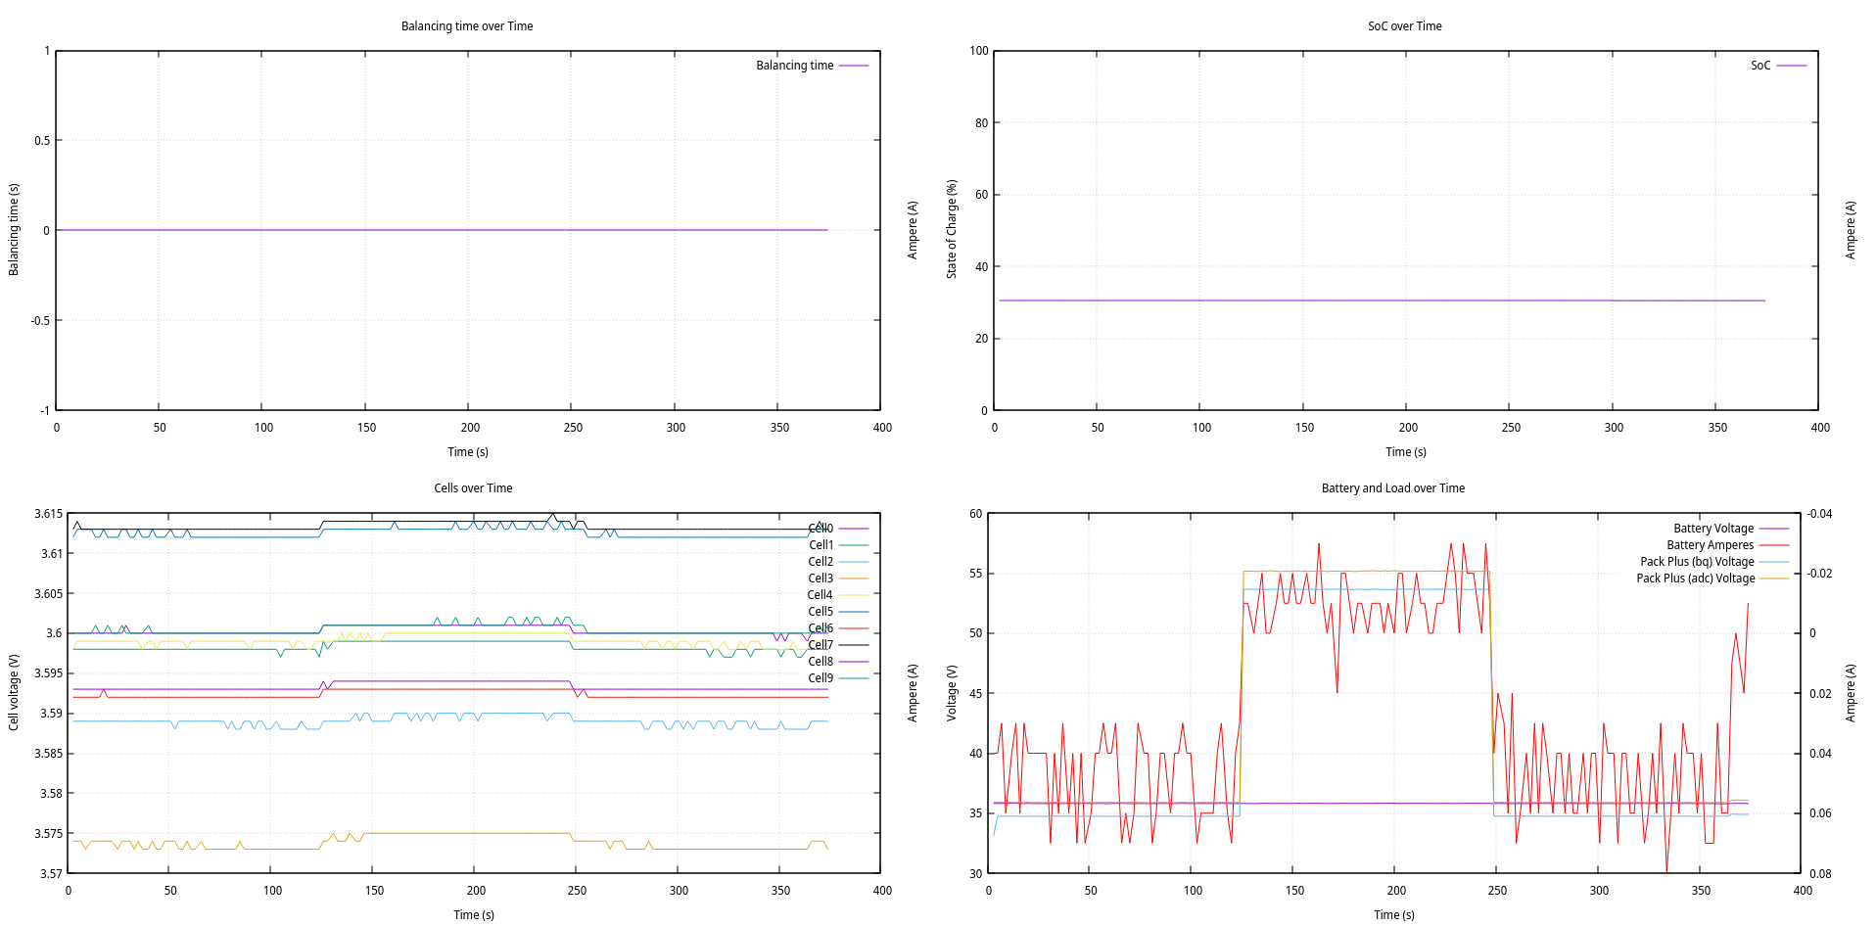Screen dimensions: 1876x926
Task: Select the Cell7 legend label
Action: (x=821, y=645)
